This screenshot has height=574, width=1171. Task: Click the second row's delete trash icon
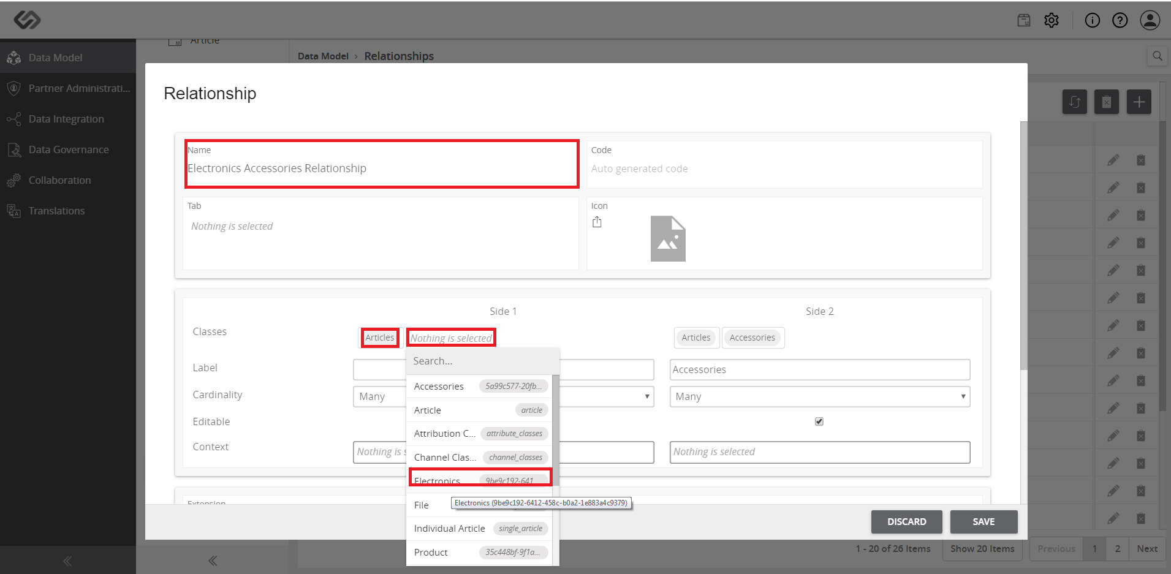(x=1141, y=187)
